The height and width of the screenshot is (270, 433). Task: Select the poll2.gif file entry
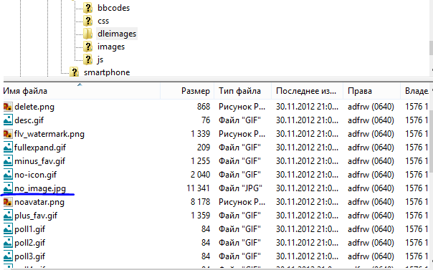pyautogui.click(x=29, y=243)
